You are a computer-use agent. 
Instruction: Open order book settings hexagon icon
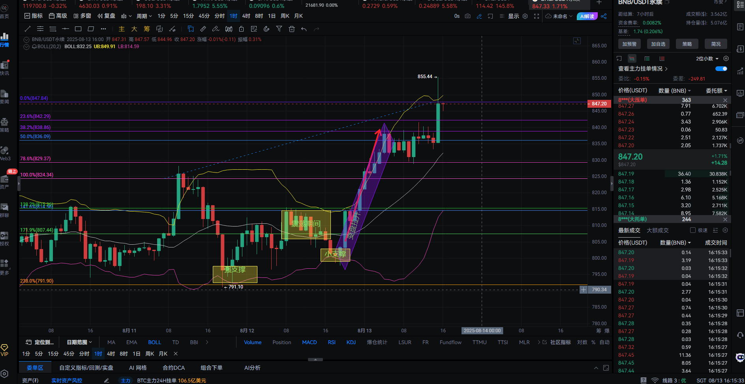(726, 58)
